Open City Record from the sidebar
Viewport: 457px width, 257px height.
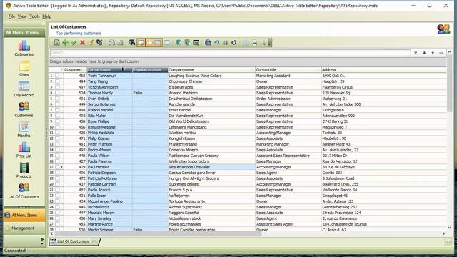(24, 89)
